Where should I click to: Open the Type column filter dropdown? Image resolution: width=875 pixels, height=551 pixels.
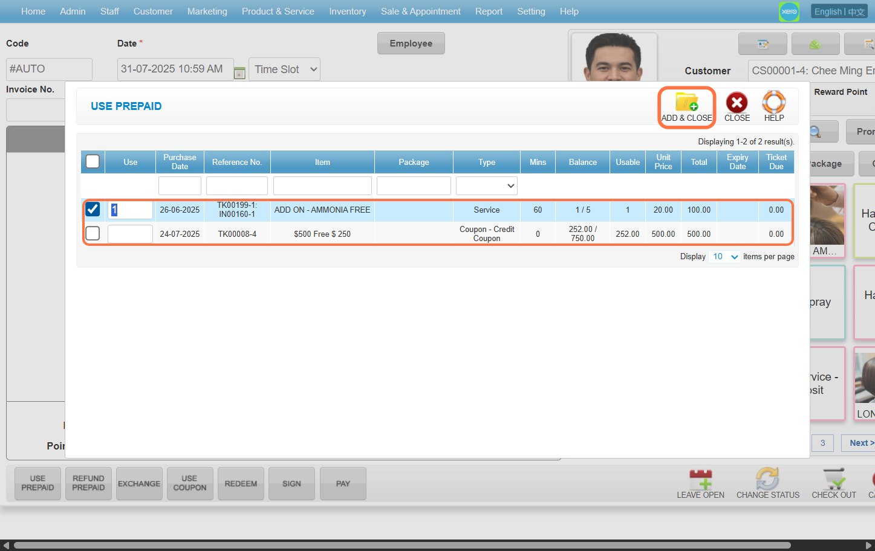pos(486,185)
